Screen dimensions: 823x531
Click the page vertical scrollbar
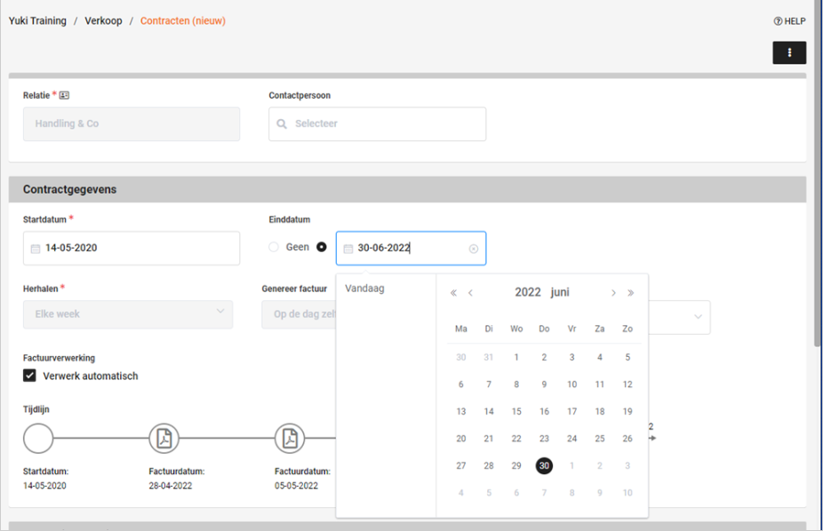pyautogui.click(x=818, y=173)
